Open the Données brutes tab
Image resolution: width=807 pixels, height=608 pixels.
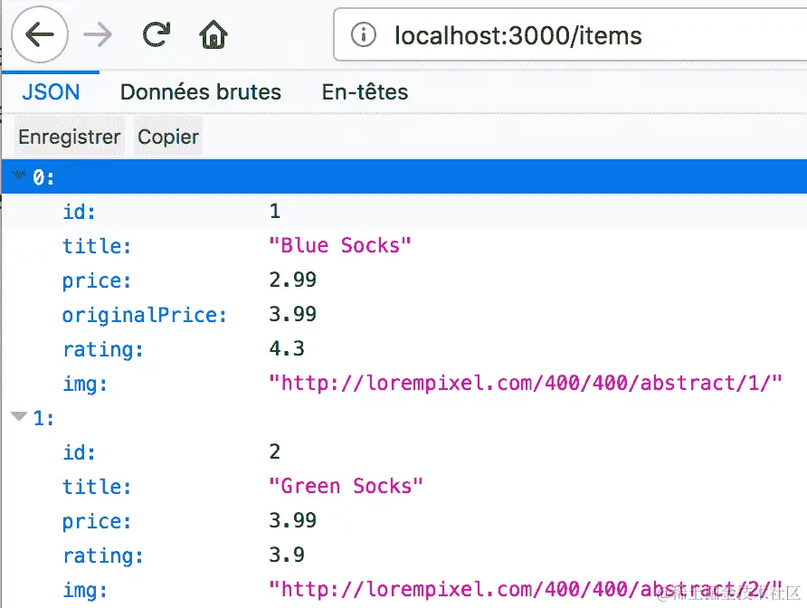coord(200,92)
